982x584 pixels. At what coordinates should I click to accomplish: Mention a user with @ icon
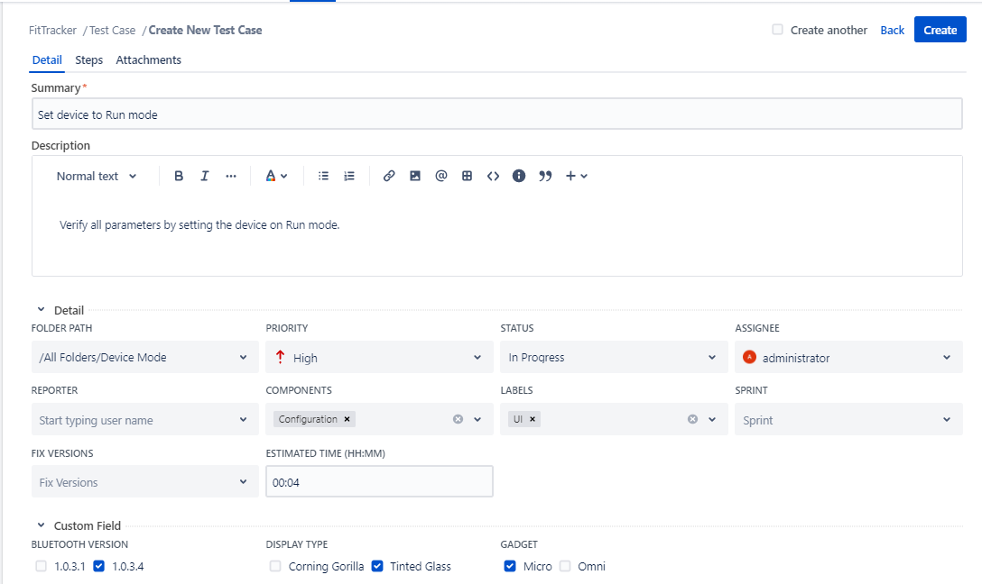tap(440, 177)
